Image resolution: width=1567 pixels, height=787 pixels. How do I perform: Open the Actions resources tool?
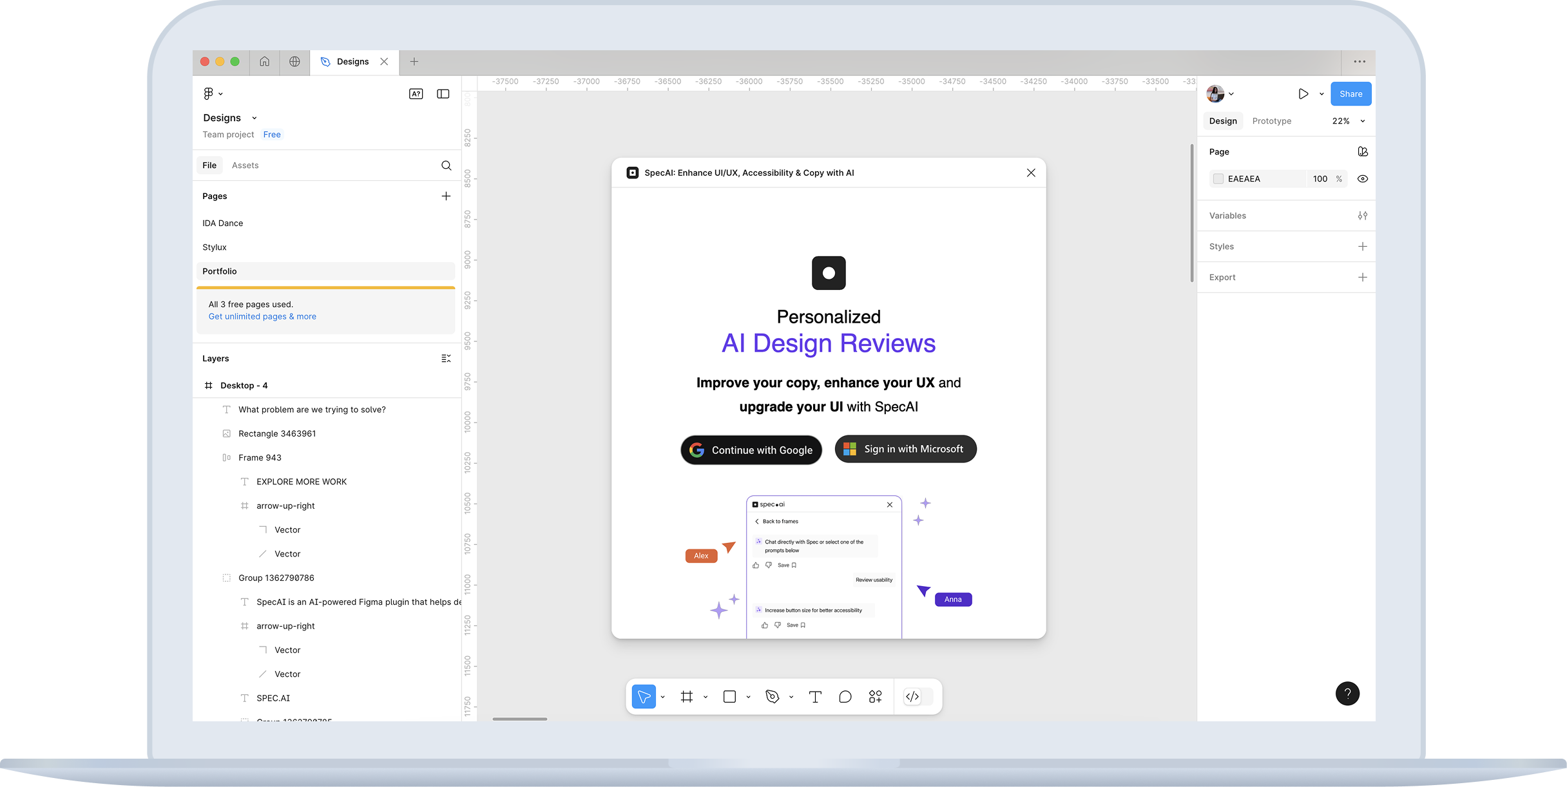(x=875, y=697)
